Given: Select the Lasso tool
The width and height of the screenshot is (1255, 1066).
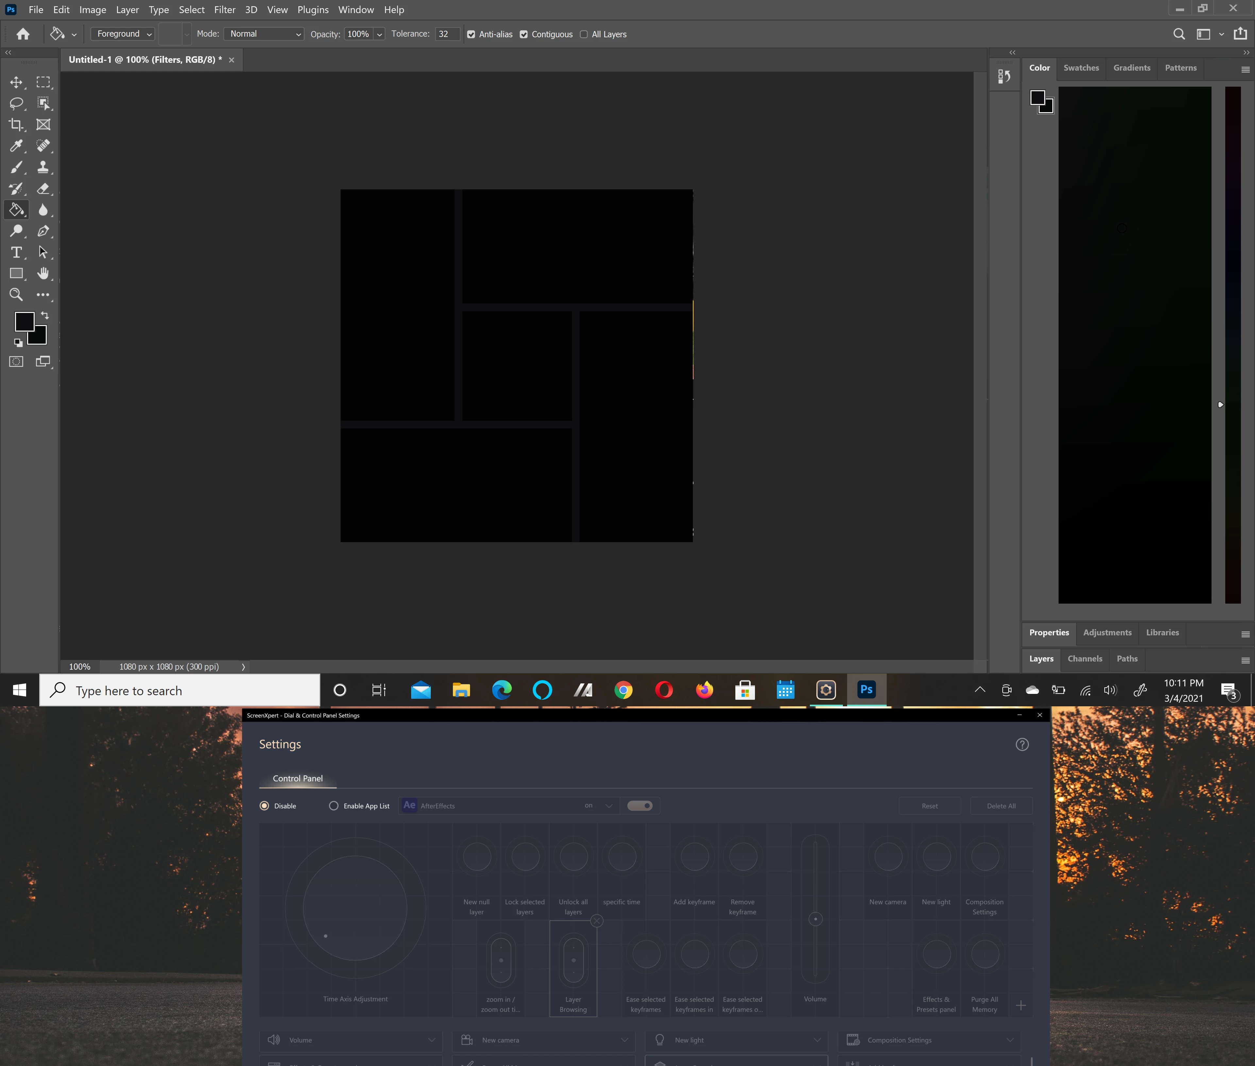Looking at the screenshot, I should pos(16,103).
